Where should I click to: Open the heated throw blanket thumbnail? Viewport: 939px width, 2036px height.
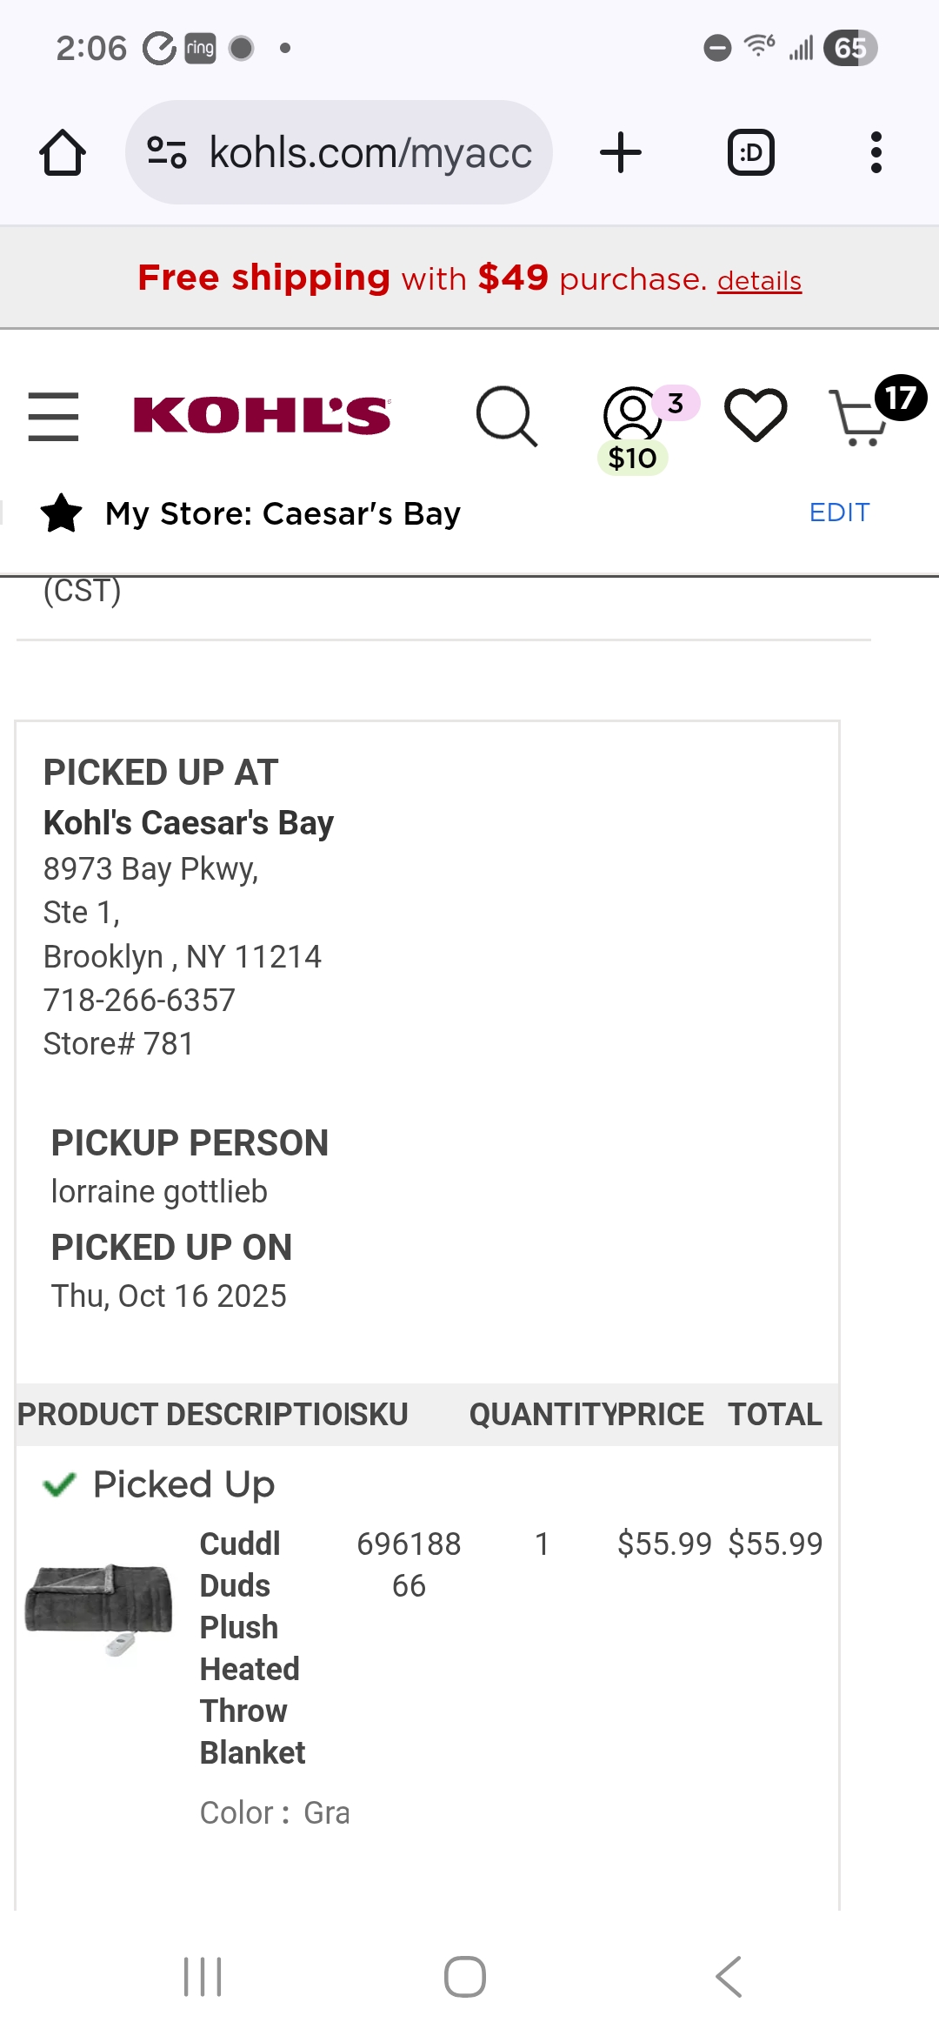98,1608
